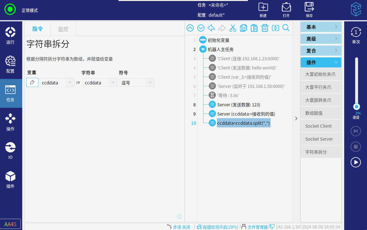The width and height of the screenshot is (367, 230).
Task: Collapse the 机器人主任务 tree node
Action: point(203,49)
